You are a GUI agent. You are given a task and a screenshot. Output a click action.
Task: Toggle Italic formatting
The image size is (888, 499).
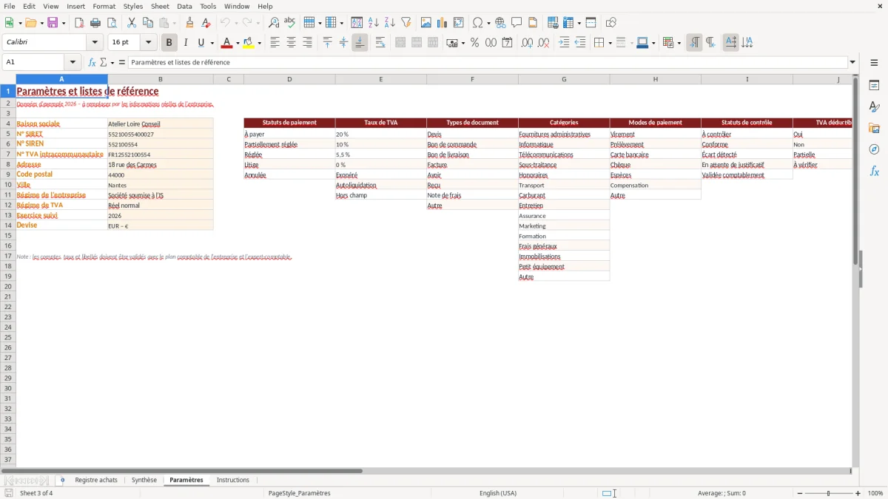click(186, 43)
